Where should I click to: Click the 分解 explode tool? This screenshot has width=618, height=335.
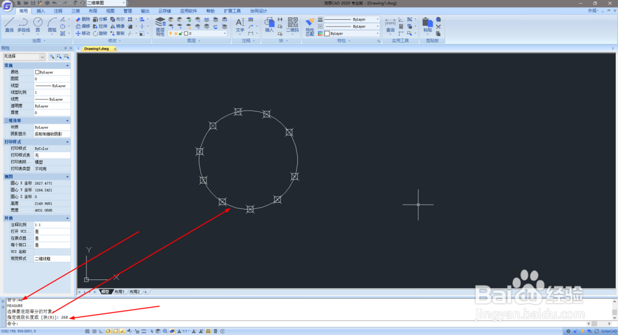click(100, 19)
